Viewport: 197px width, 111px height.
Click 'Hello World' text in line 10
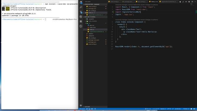148,32
